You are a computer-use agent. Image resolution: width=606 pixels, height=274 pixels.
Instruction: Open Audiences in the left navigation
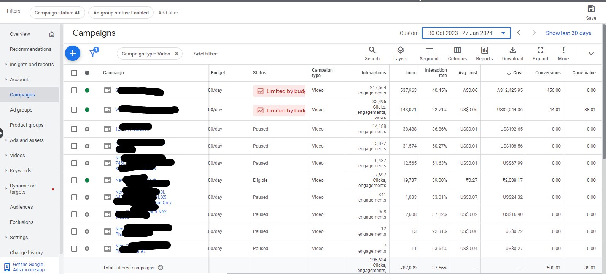point(21,207)
